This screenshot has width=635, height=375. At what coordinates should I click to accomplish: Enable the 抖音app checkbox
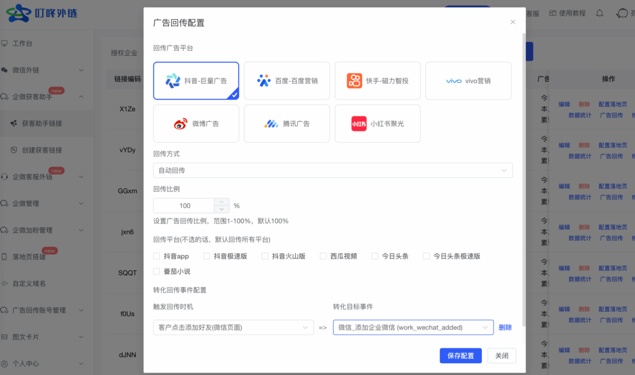[x=157, y=256]
